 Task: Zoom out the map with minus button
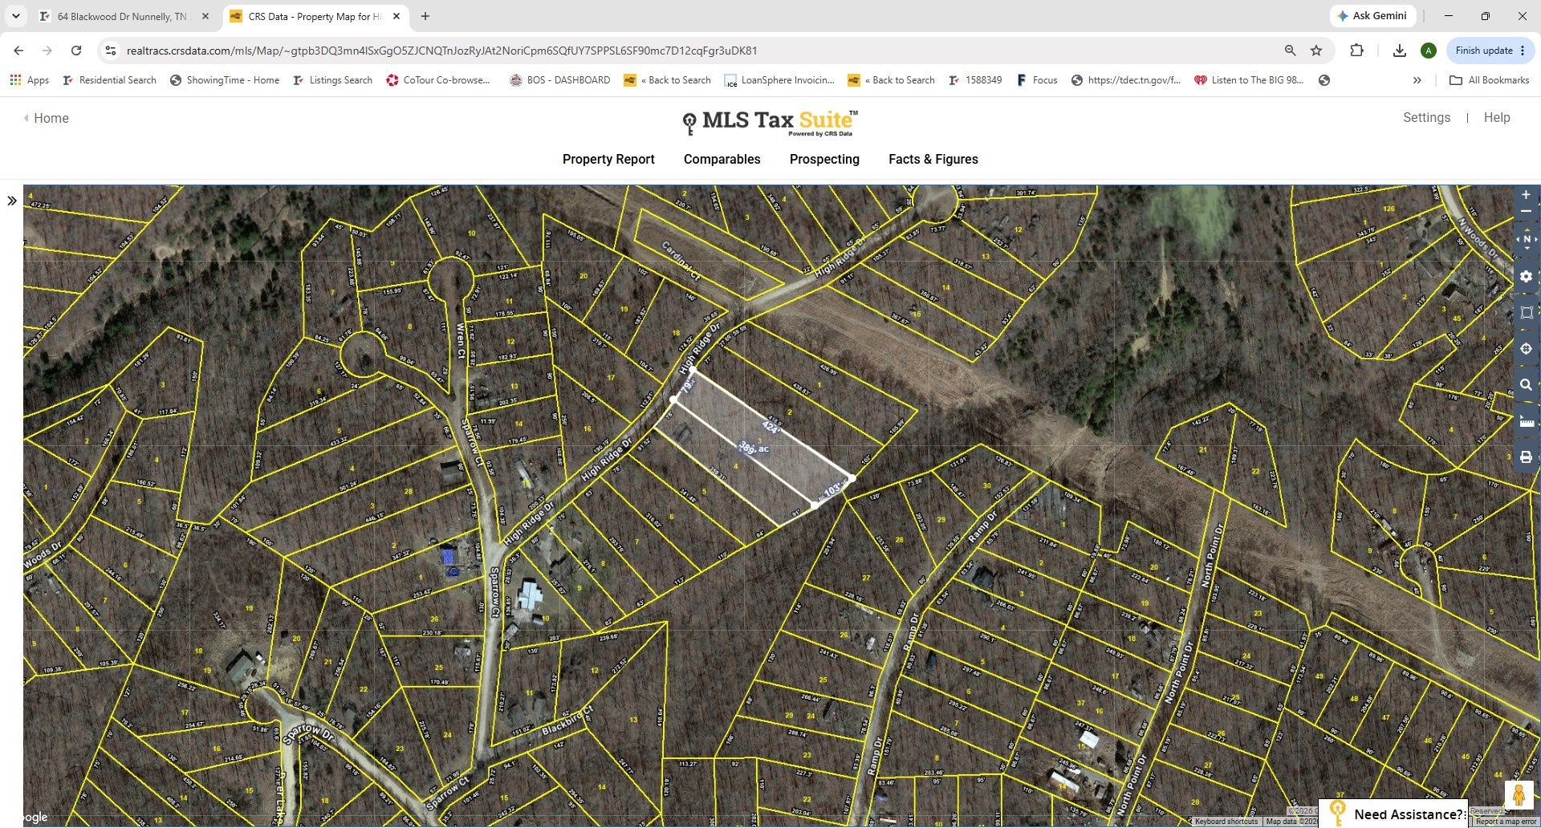(1526, 212)
